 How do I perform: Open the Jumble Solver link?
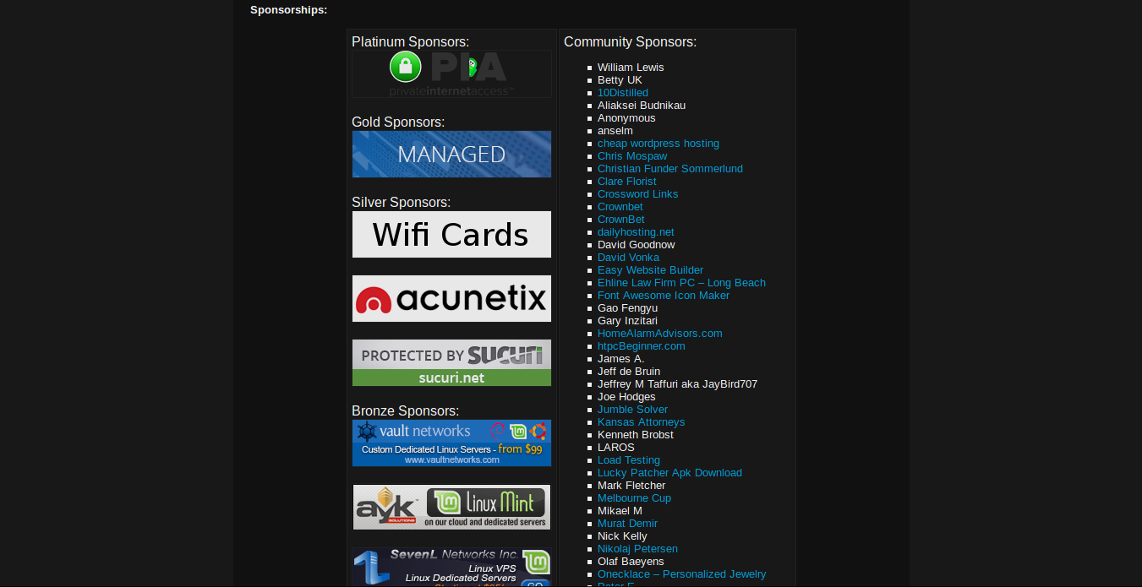[633, 410]
